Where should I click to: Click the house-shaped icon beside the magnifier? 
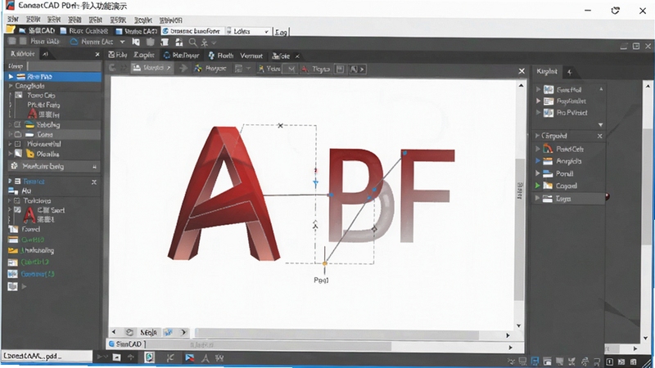178,43
